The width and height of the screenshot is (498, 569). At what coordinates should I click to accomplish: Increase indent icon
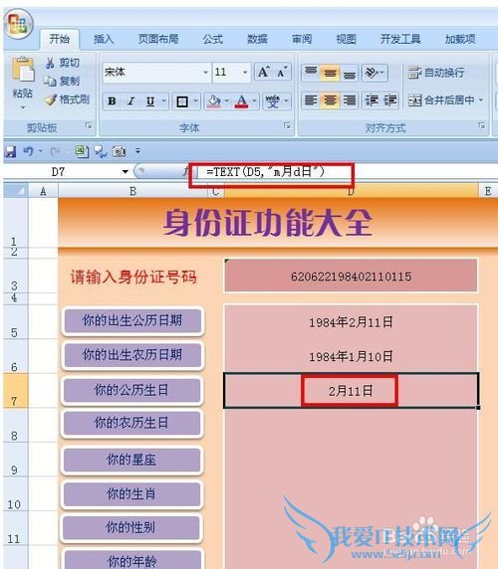pos(390,100)
